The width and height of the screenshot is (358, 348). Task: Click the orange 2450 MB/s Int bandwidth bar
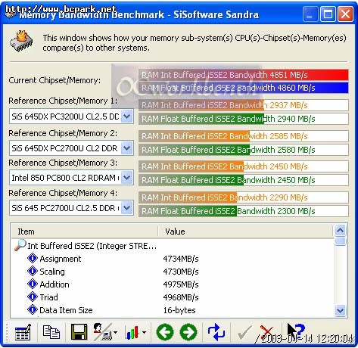coord(244,166)
